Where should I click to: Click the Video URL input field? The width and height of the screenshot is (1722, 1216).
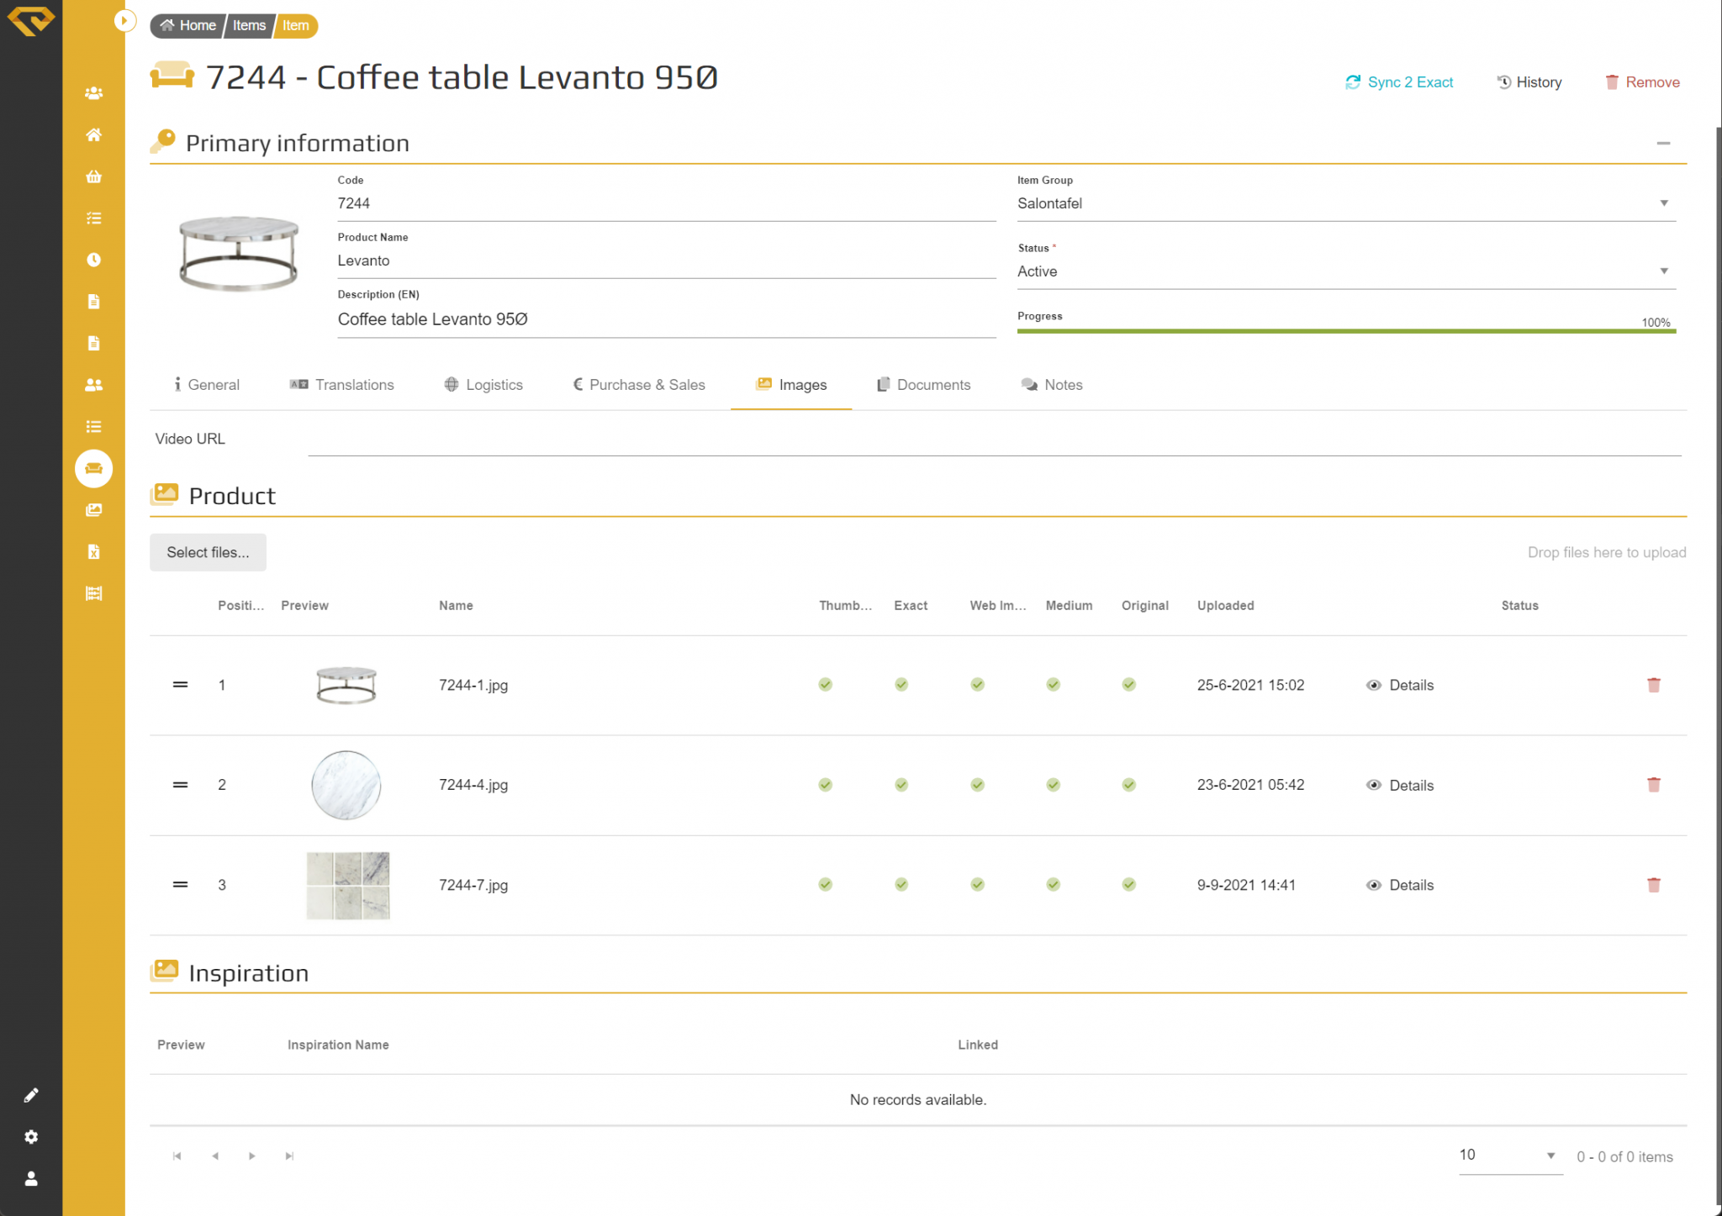pyautogui.click(x=995, y=440)
